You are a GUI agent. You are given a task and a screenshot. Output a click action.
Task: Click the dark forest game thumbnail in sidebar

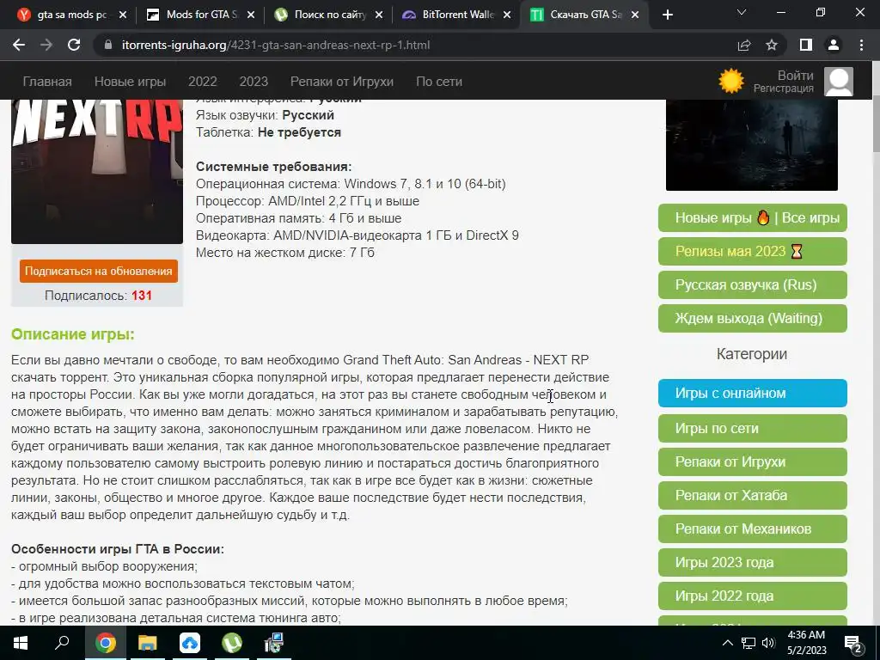(x=751, y=145)
